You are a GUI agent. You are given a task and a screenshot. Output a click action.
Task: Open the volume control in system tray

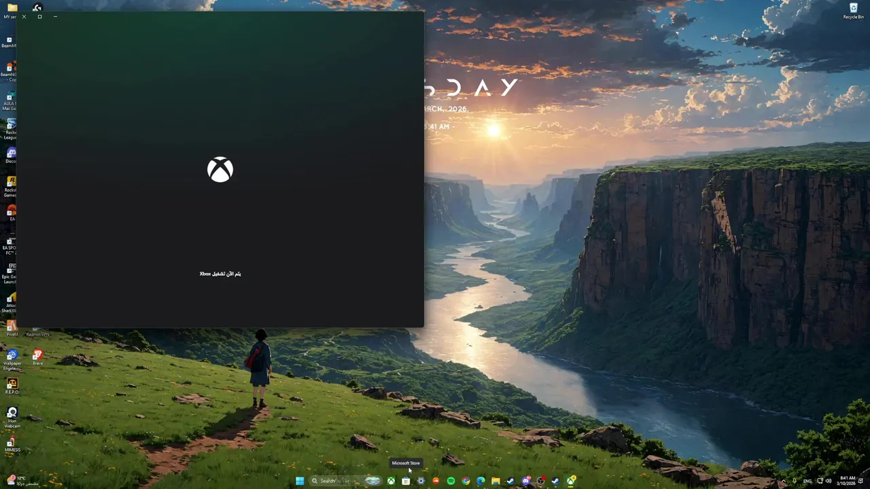pyautogui.click(x=829, y=481)
